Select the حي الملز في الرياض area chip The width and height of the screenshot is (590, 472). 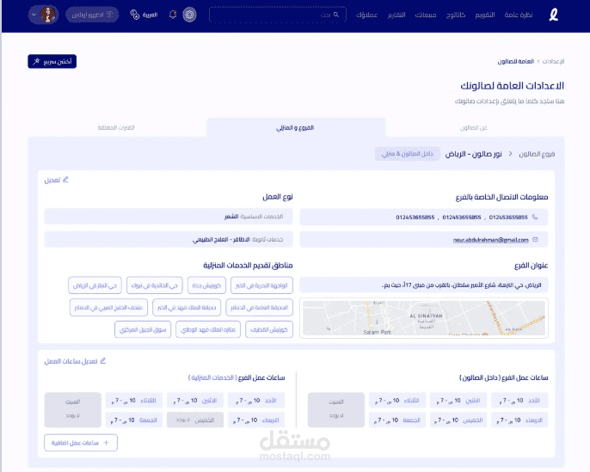tap(95, 285)
